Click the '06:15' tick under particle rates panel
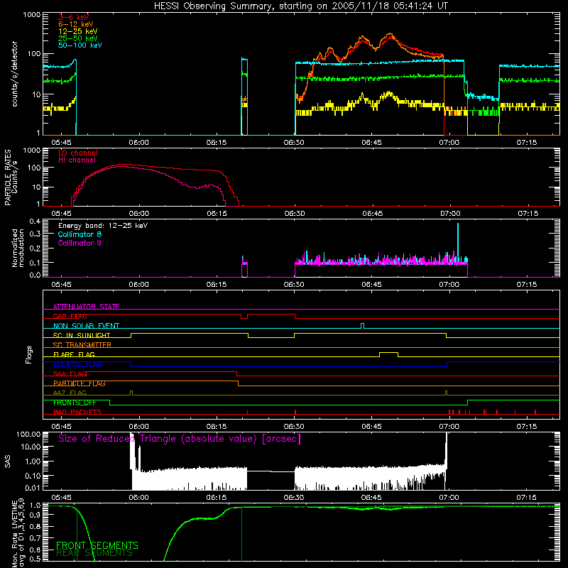568x568 pixels. (x=217, y=214)
